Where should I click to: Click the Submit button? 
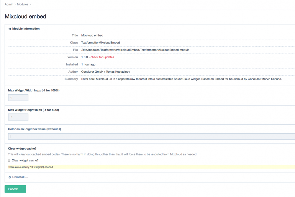coord(13,189)
